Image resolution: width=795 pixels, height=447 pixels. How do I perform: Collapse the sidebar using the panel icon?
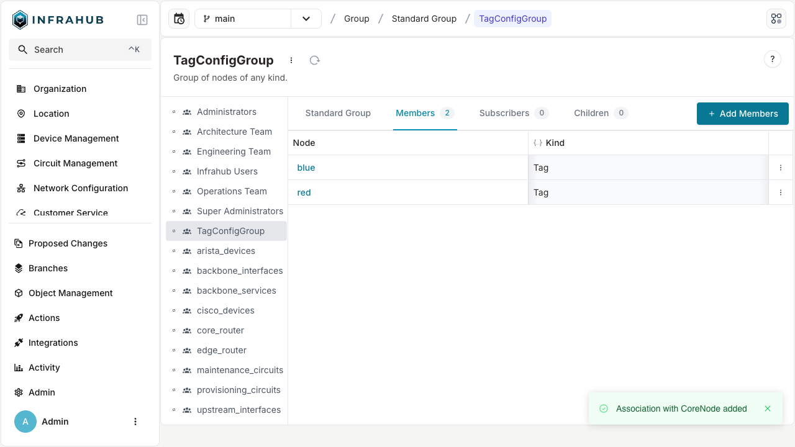pyautogui.click(x=142, y=20)
